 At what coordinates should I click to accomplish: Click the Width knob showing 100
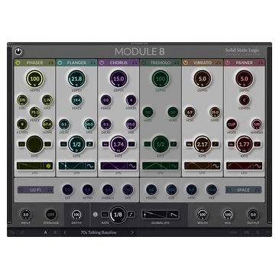point(203,215)
